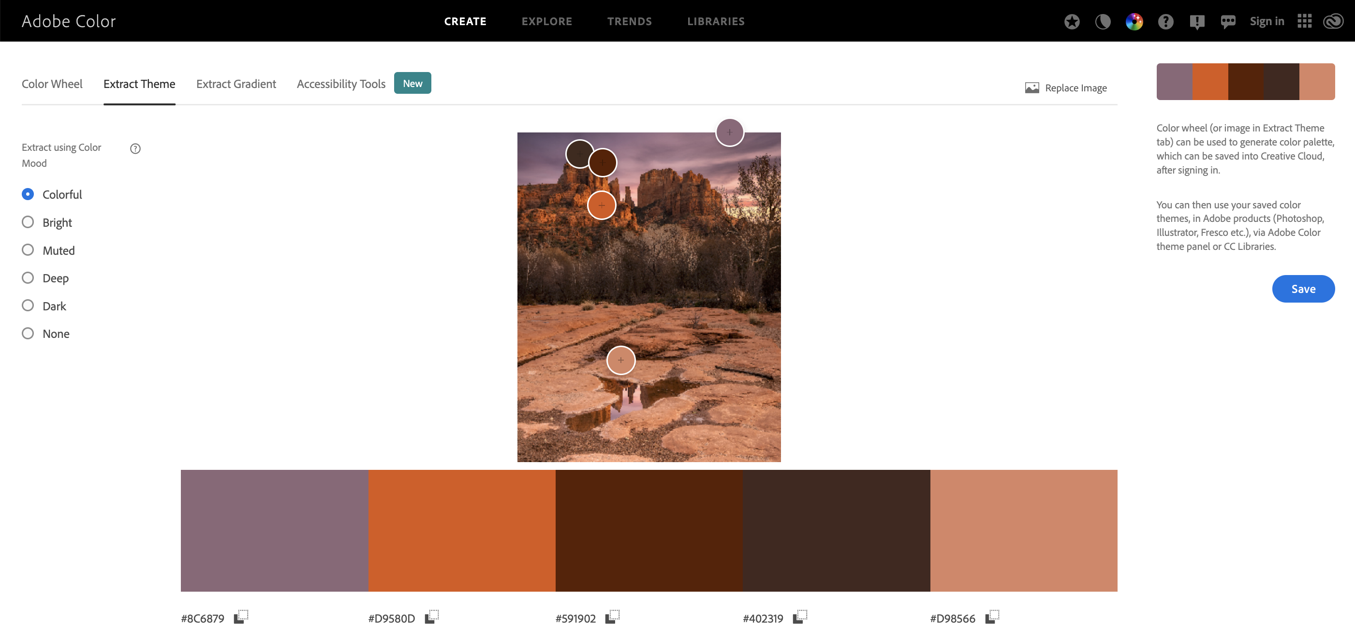Click the salmon color in preview palette

coord(1317,82)
